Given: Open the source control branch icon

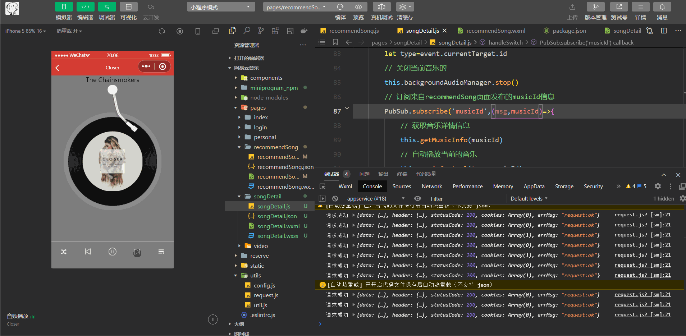Looking at the screenshot, I should click(x=261, y=31).
